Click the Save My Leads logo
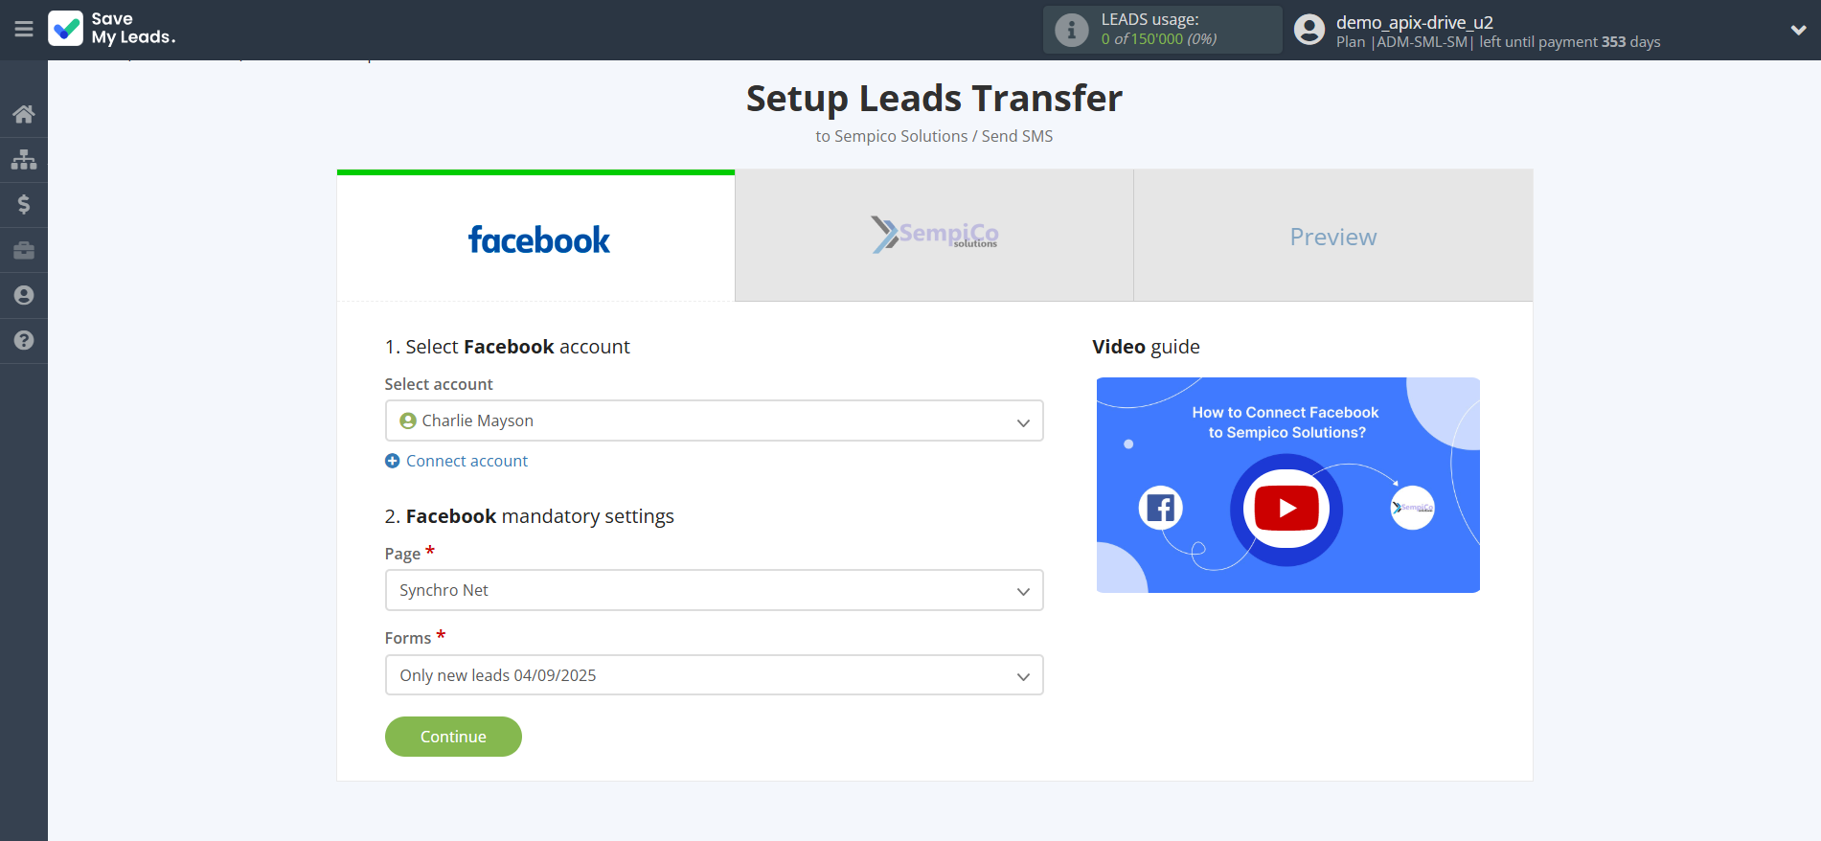Viewport: 1821px width, 841px height. pyautogui.click(x=112, y=29)
